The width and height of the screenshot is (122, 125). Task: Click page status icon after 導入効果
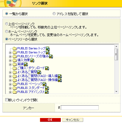coord(32,60)
